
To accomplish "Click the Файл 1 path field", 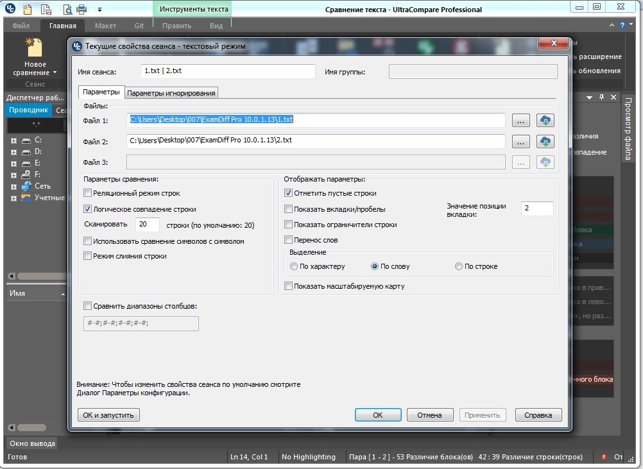I will tap(316, 120).
